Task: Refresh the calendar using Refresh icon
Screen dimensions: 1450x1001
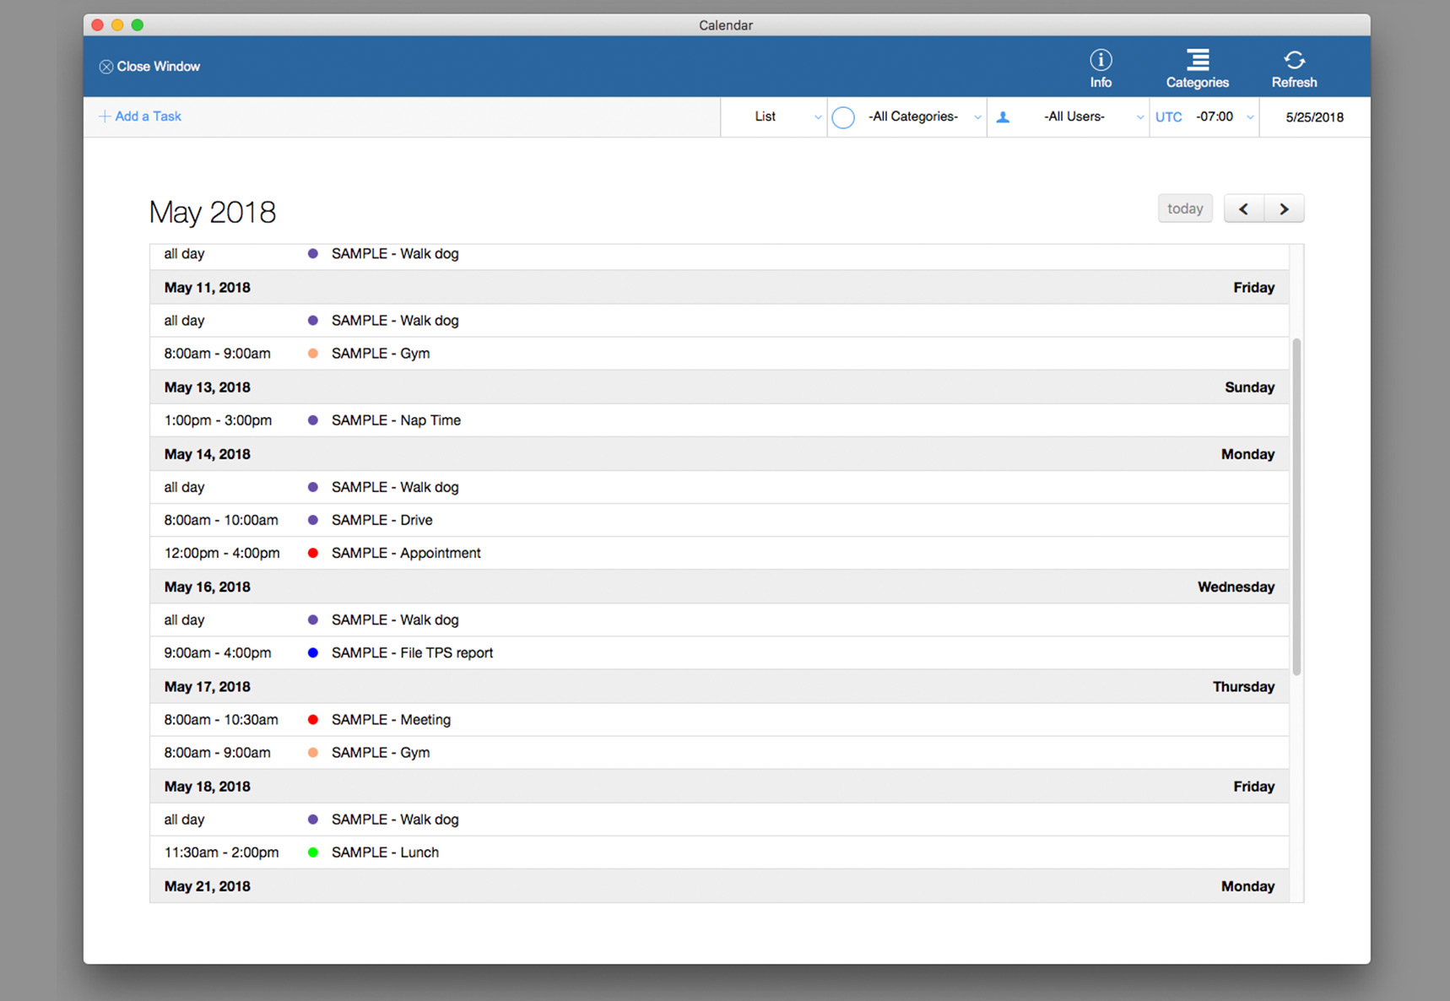Action: [1293, 60]
